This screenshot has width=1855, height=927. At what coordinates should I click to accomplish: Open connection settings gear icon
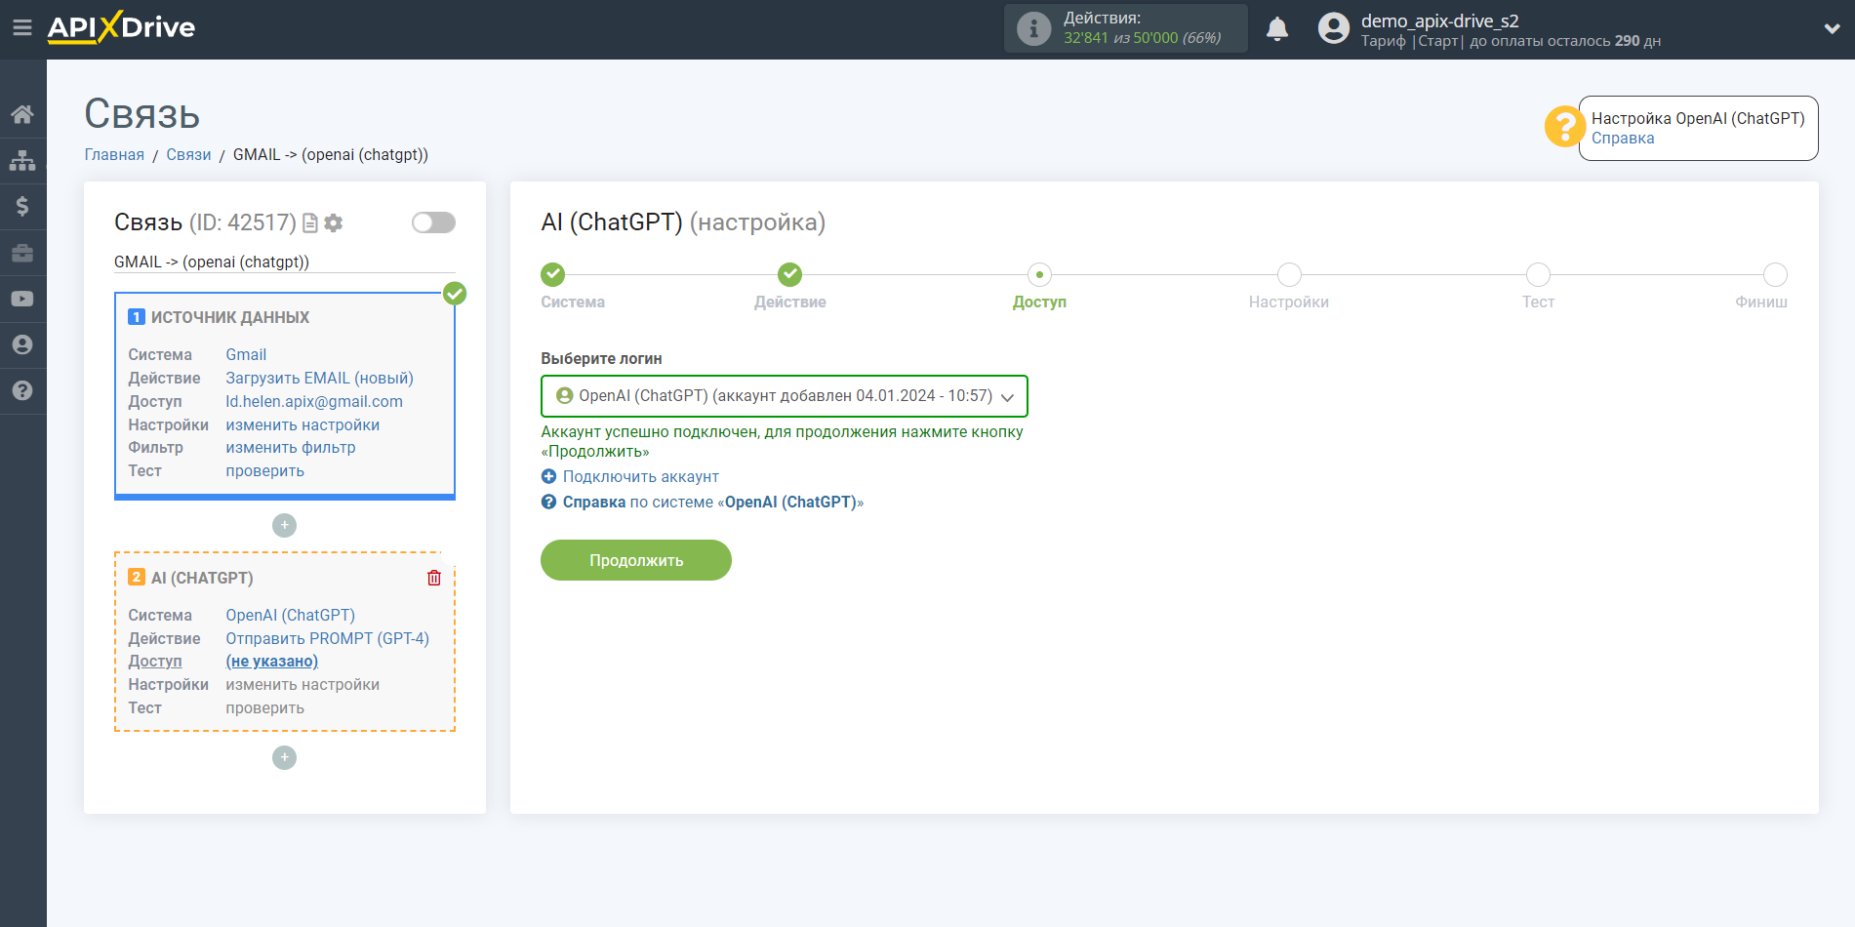[x=334, y=223]
